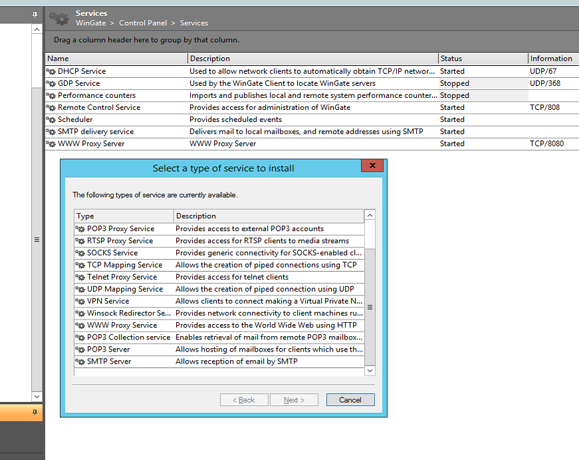The height and width of the screenshot is (460, 579).
Task: Click the left panel scroll down arrow
Action: (37, 396)
